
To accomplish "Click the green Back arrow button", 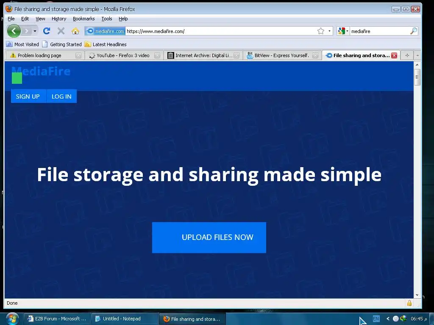I will point(14,31).
